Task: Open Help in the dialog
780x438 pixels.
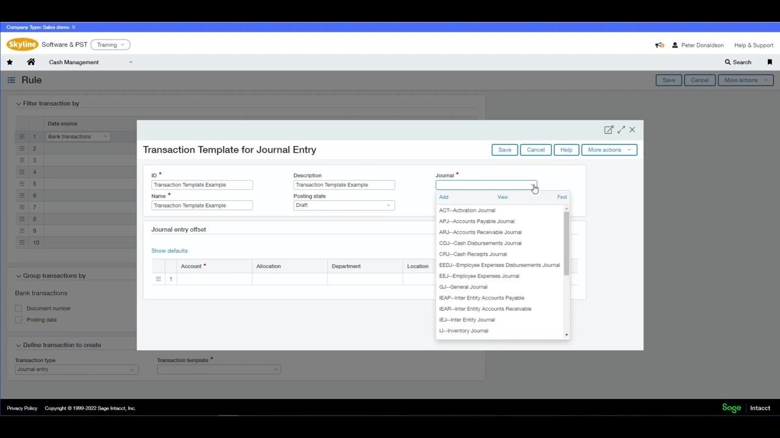Action: [566, 150]
